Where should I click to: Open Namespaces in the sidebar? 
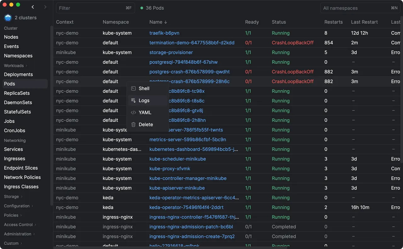[18, 56]
